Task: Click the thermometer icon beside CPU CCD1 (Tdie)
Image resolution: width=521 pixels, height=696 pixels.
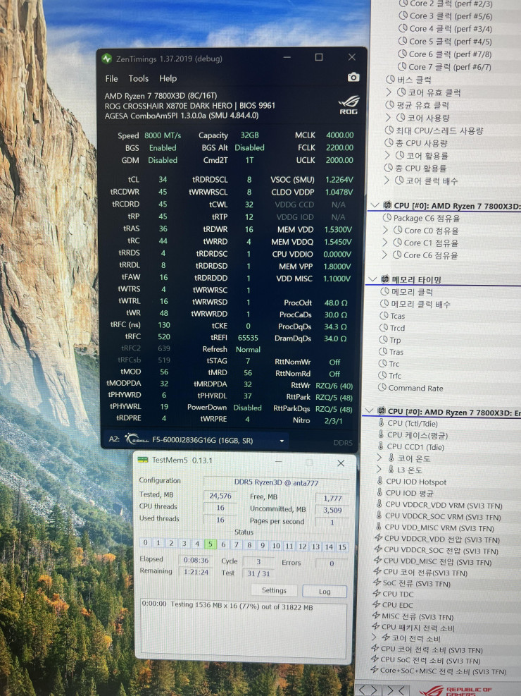Action: tap(381, 446)
